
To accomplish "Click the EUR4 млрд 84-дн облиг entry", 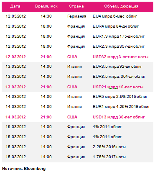I will pyautogui.click(x=116, y=26).
